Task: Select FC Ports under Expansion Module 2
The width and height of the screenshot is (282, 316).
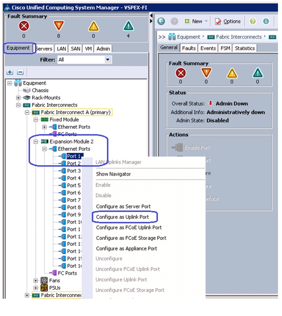Action: point(67,273)
